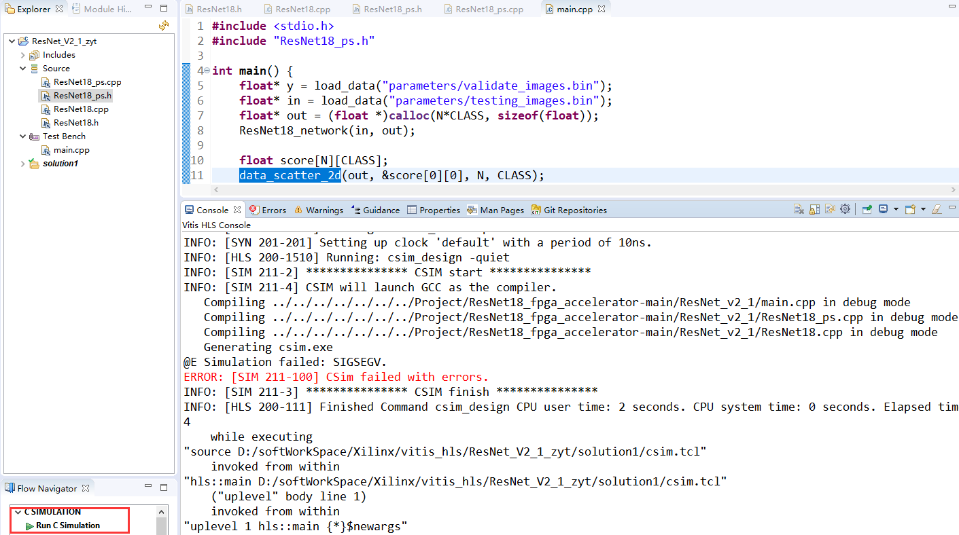Select ResNet18.cpp in the Source folder
Image resolution: width=959 pixels, height=535 pixels.
coord(81,109)
